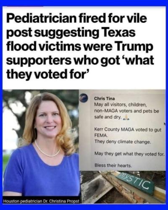The width and height of the screenshot is (168, 210).
Task: Click the 'what they voted for' headline quote
Action: pos(80,67)
